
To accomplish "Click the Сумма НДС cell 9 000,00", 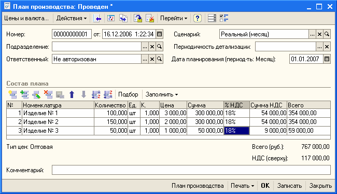I will click(268, 131).
